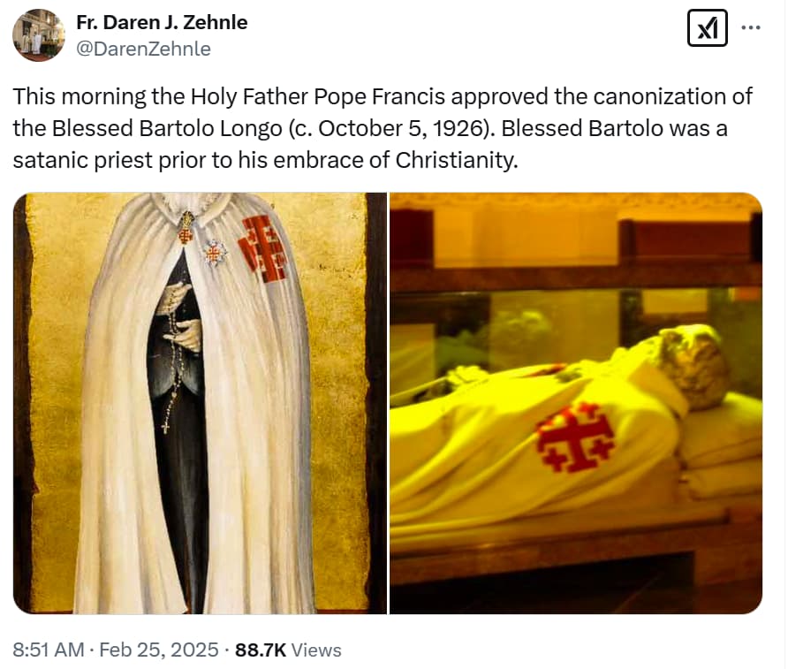Open the painted icon image of white cloak
This screenshot has height=669, width=788.
point(200,403)
